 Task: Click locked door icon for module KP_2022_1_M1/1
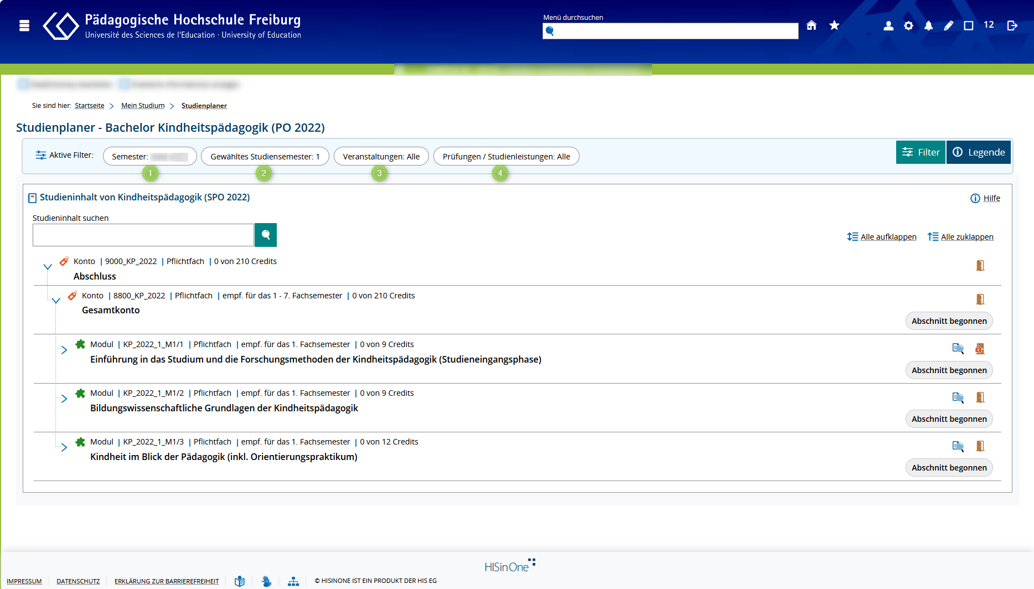pyautogui.click(x=980, y=348)
